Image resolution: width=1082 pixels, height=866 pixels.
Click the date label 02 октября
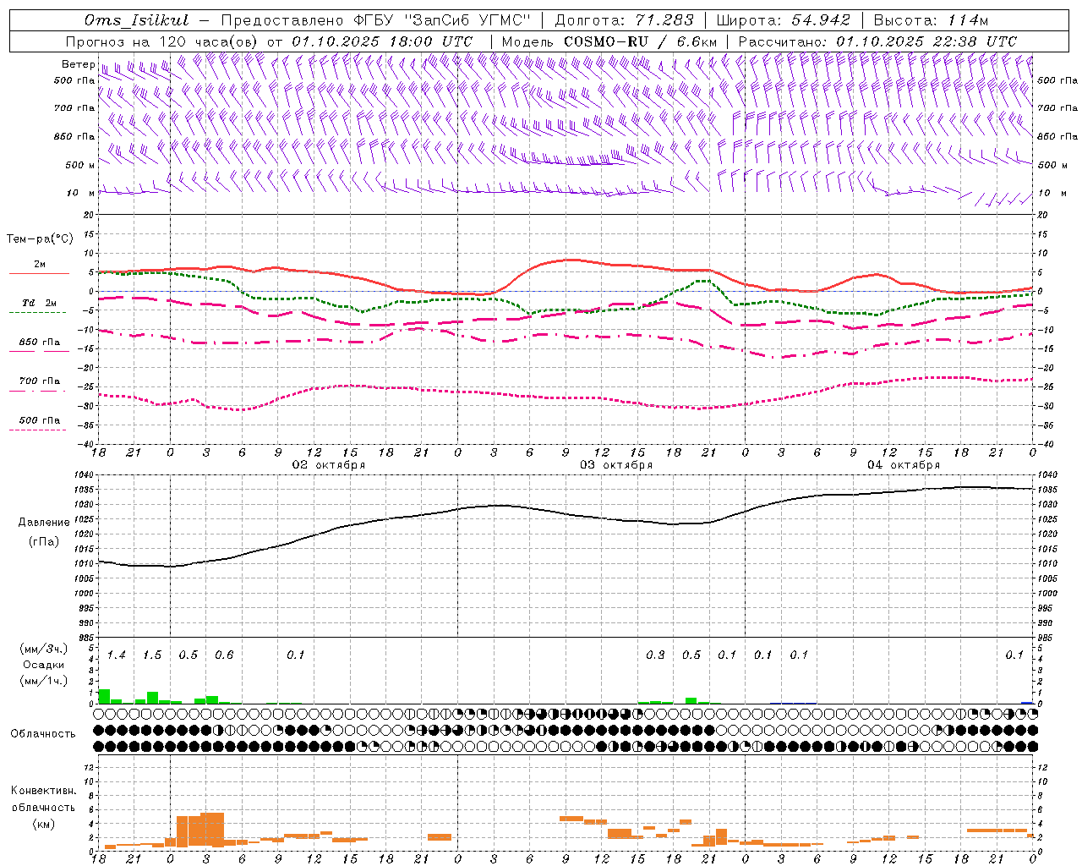[x=329, y=465]
